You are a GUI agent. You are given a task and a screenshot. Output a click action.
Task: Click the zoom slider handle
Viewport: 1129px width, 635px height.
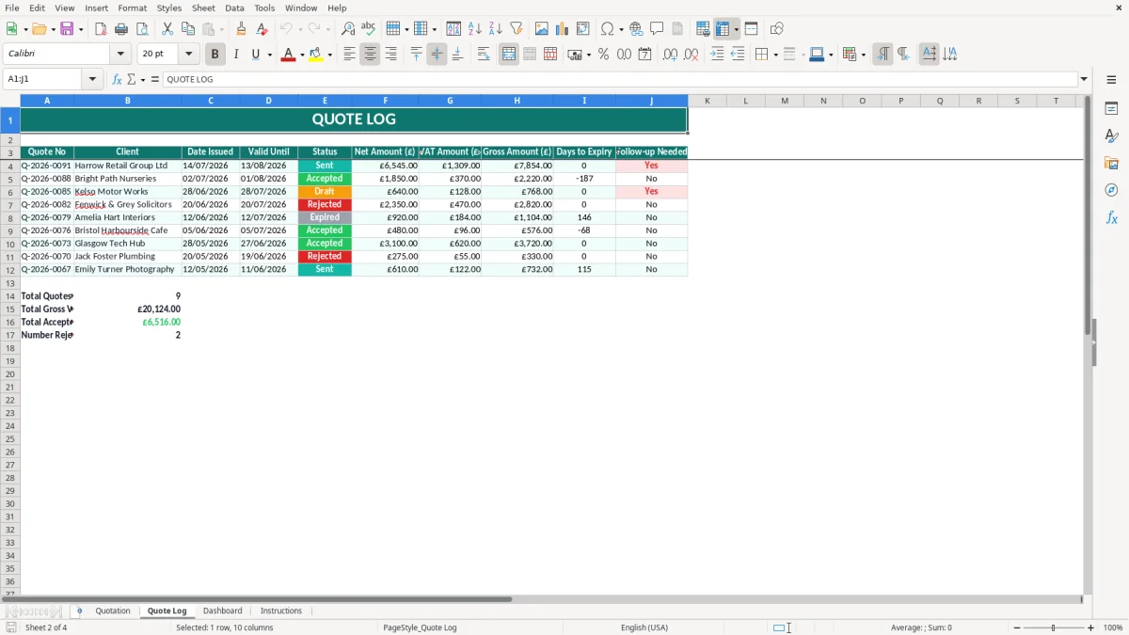tap(1054, 627)
